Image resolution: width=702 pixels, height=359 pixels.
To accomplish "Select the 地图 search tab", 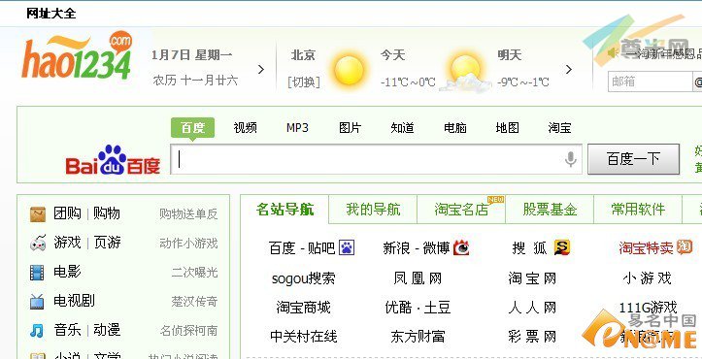I will [507, 128].
